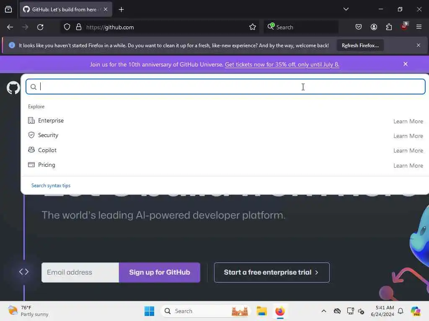Click the Windows taskbar Search box
The width and height of the screenshot is (429, 321).
tap(206, 311)
